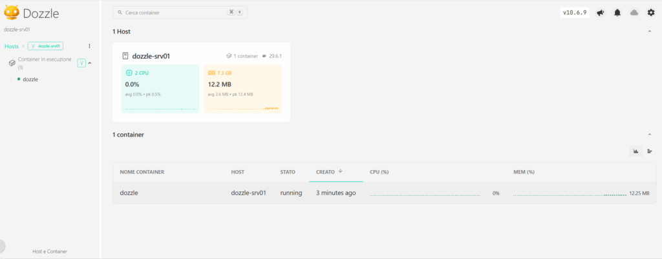Focus the Cerca container search field
The image size is (662, 259).
point(180,13)
